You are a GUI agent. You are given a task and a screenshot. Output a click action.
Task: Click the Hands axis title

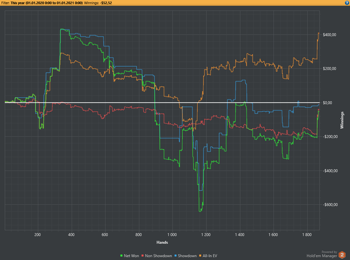point(162,242)
